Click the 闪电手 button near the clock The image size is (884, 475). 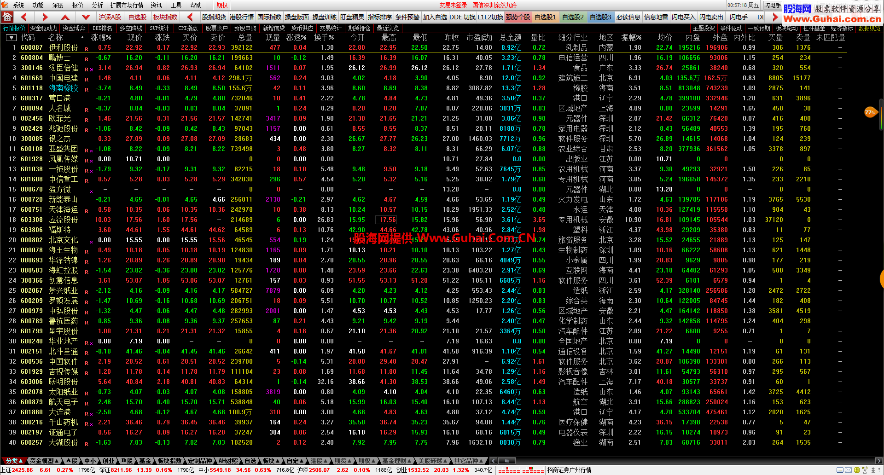[772, 5]
